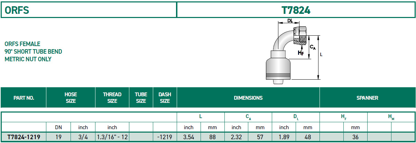416x143 pixels.
Task: Click the HF sub-header in table
Action: pos(343,117)
